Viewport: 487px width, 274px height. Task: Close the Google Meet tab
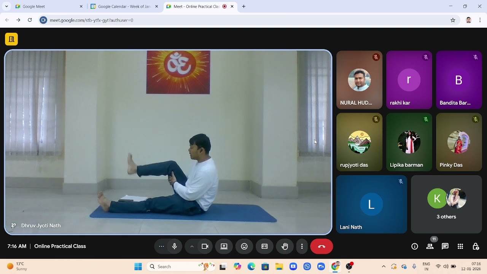81,6
